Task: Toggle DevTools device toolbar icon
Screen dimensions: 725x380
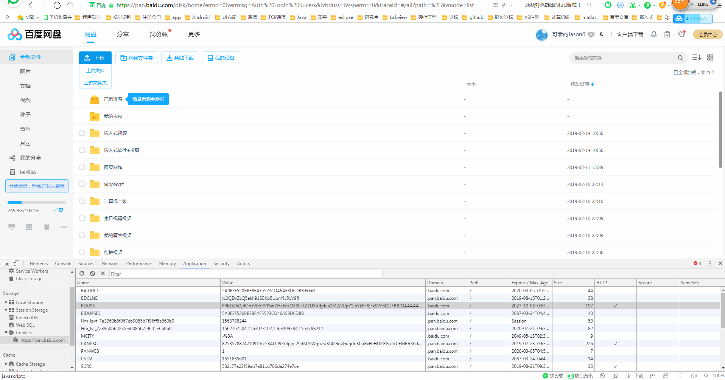Action: pos(16,264)
